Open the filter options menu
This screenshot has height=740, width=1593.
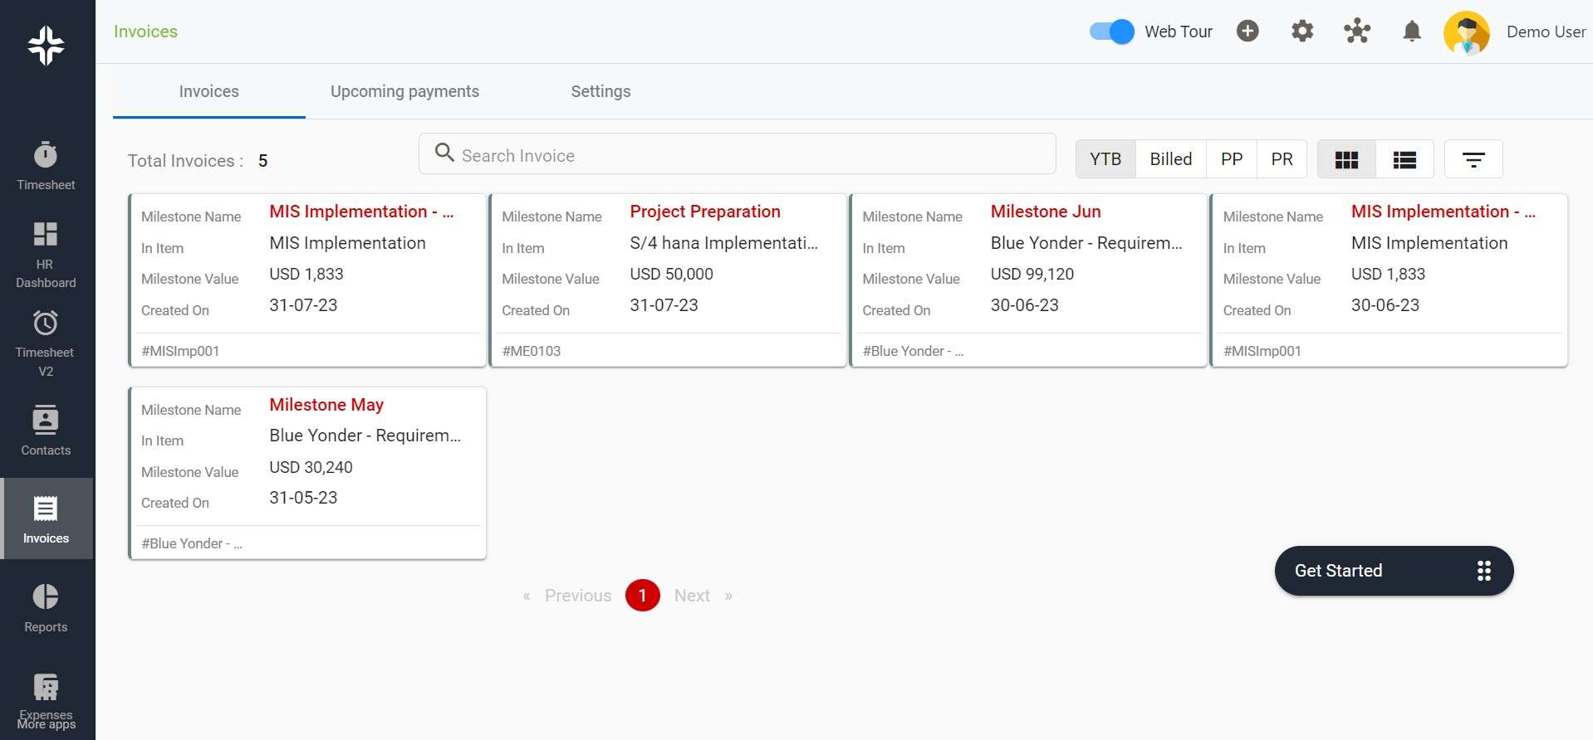(x=1473, y=159)
